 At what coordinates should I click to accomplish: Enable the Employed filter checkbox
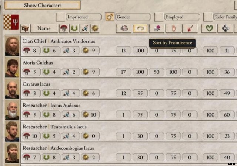[x=159, y=17]
